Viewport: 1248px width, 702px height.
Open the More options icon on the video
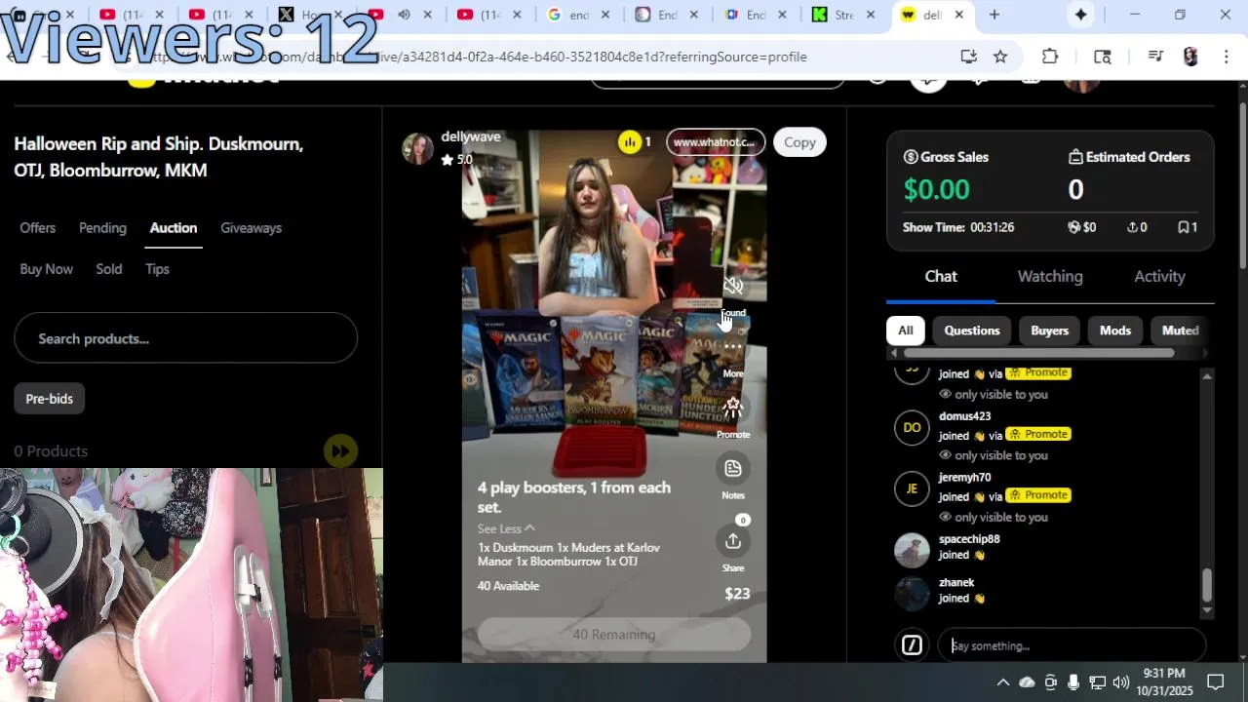click(x=733, y=346)
